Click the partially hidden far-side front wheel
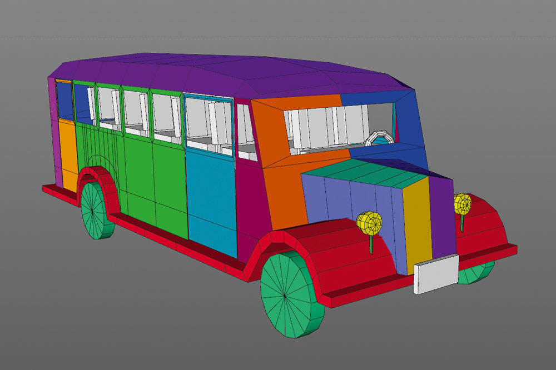The width and height of the screenshot is (556, 370). pos(476,272)
